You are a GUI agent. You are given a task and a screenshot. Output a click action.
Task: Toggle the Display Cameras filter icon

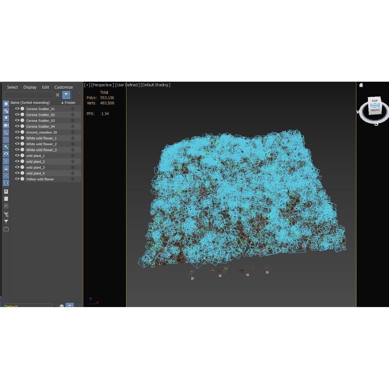(6, 125)
